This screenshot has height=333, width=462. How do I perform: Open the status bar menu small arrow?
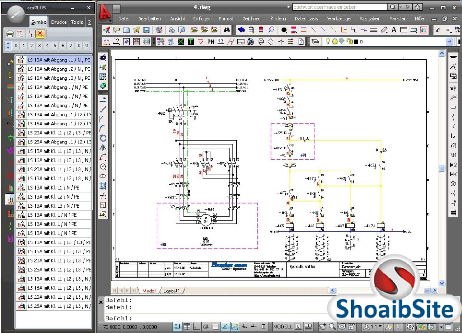click(441, 327)
